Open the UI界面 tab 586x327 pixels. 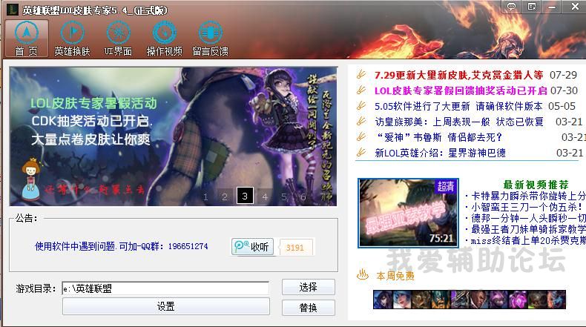tap(118, 39)
